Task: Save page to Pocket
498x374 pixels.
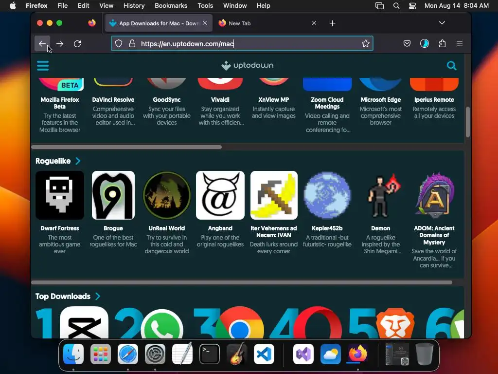Action: [x=407, y=43]
